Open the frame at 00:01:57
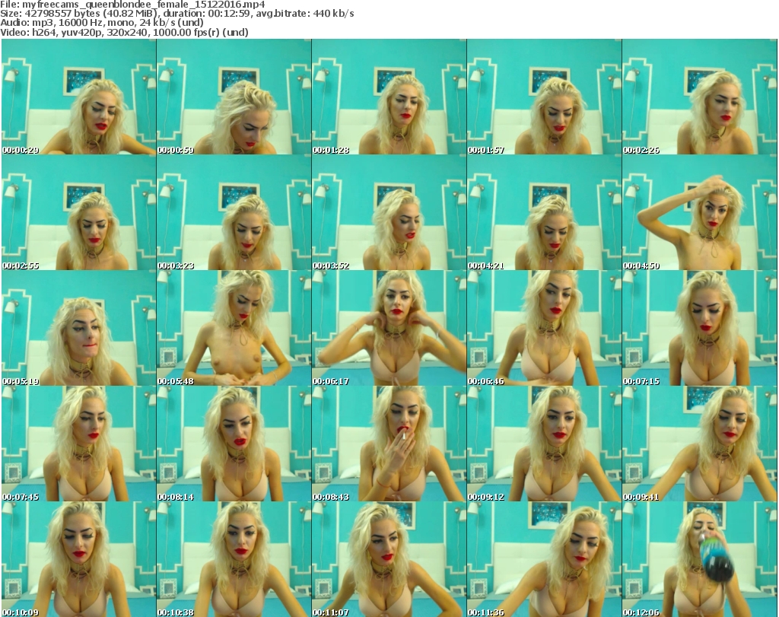Image resolution: width=779 pixels, height=617 pixels. coord(544,97)
